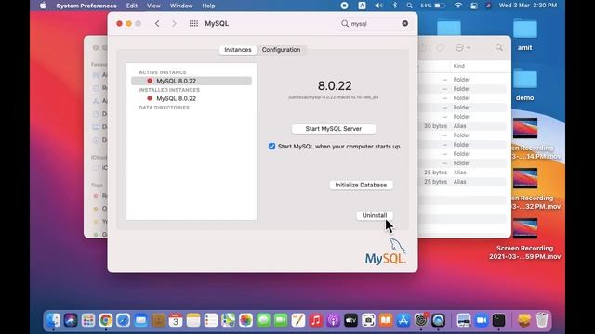Open Music app from the Dock

coord(315,320)
